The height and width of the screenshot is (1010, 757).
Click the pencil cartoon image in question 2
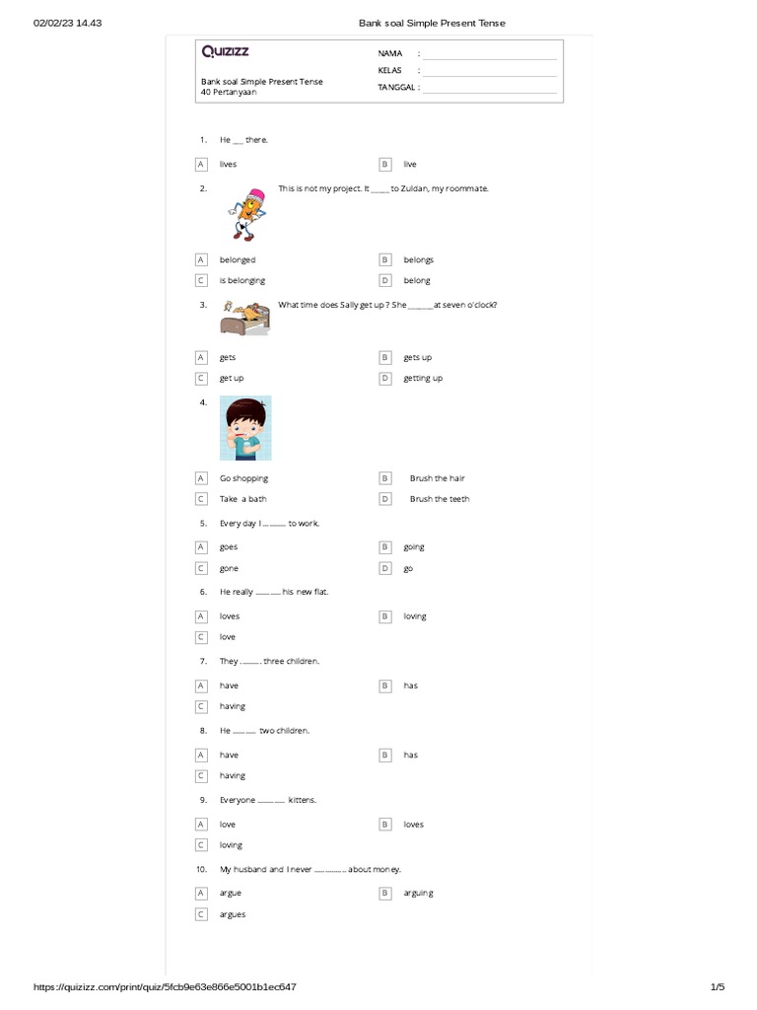tap(245, 214)
